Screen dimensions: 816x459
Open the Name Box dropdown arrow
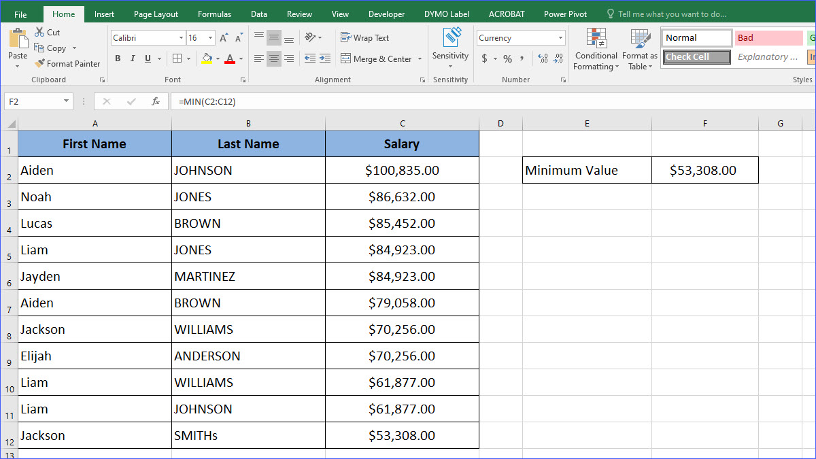(x=66, y=101)
